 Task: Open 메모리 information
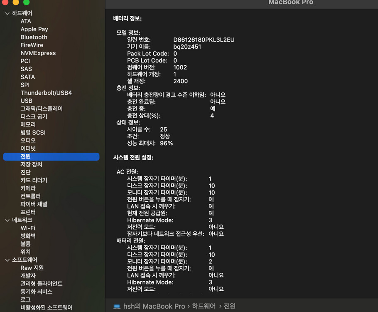28,125
